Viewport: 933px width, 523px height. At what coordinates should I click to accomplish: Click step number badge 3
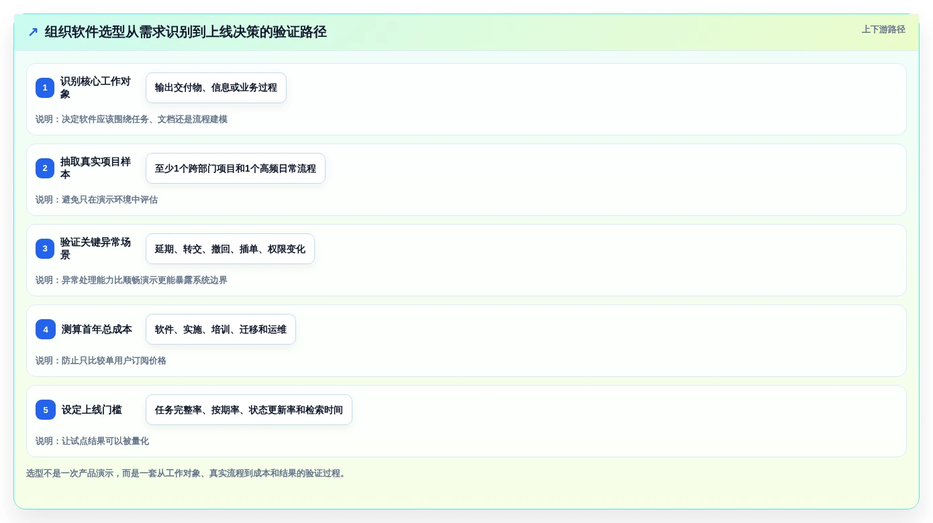pyautogui.click(x=45, y=249)
